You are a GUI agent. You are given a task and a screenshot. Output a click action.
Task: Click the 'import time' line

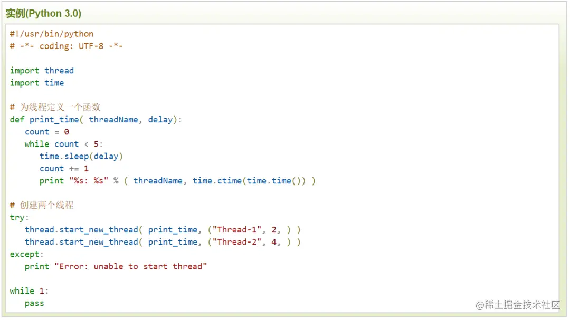[37, 83]
